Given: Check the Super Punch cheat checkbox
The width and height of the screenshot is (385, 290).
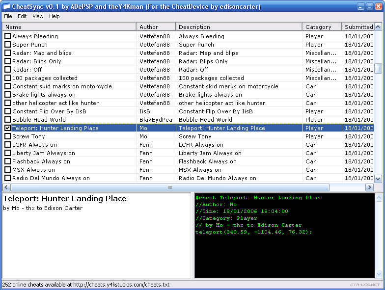Looking at the screenshot, I should (x=8, y=45).
